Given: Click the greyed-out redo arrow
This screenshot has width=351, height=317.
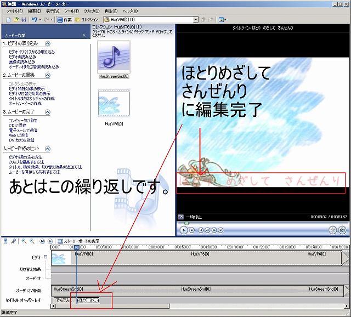Looking at the screenshot, I should 46,20.
